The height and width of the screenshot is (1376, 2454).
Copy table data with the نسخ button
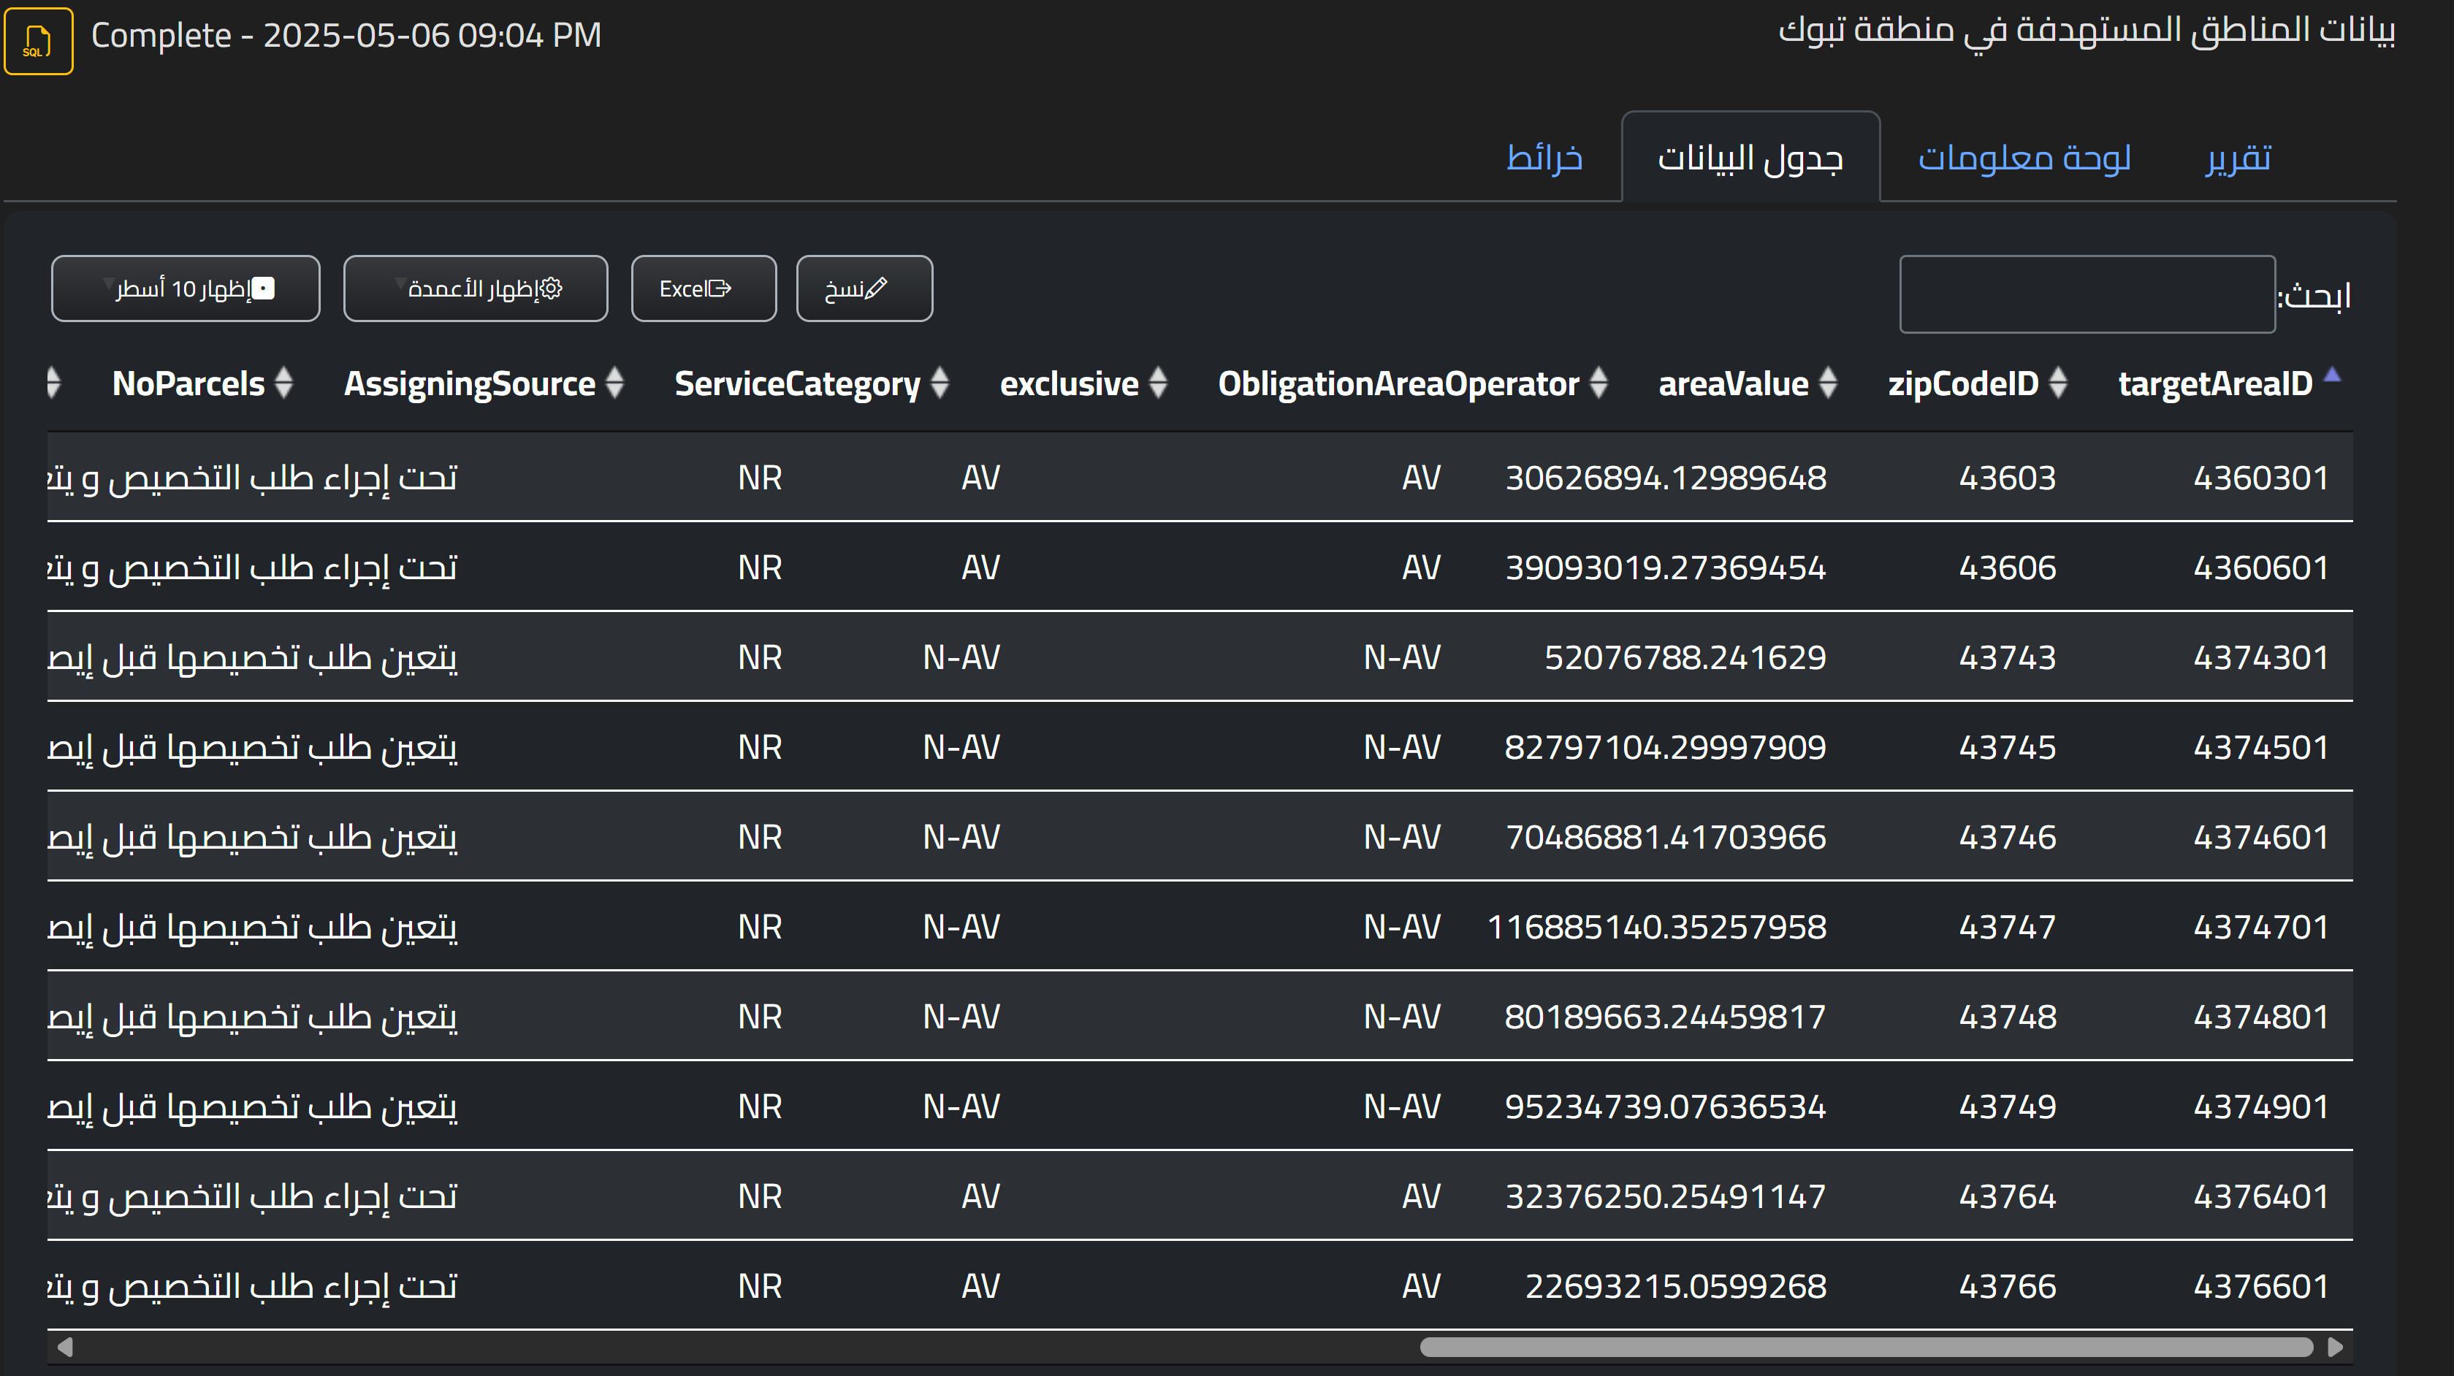pos(863,288)
